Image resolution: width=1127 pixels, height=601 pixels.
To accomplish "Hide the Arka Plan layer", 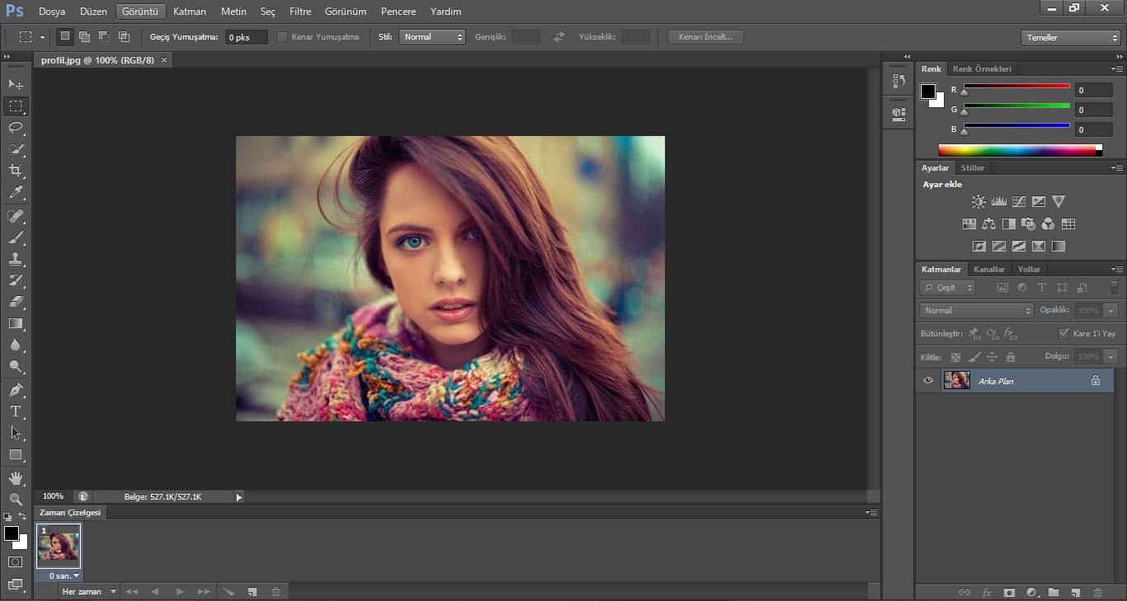I will point(928,380).
